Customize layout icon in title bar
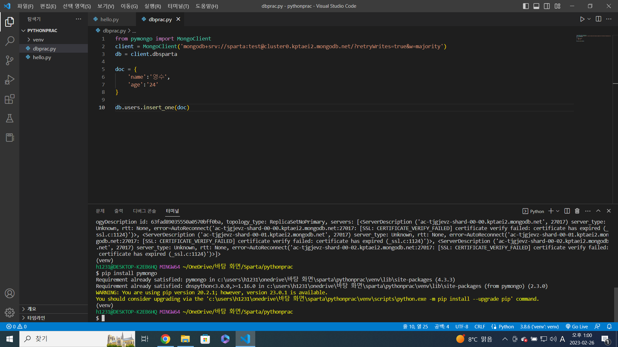Viewport: 618px width, 347px height. pos(557,6)
